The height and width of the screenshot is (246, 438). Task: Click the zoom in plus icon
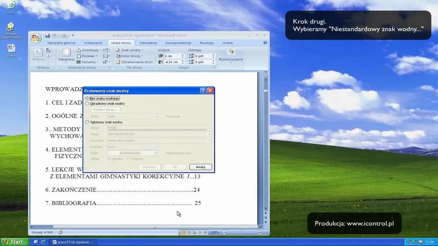point(260,232)
